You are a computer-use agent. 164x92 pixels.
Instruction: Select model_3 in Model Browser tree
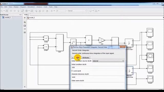8,17
